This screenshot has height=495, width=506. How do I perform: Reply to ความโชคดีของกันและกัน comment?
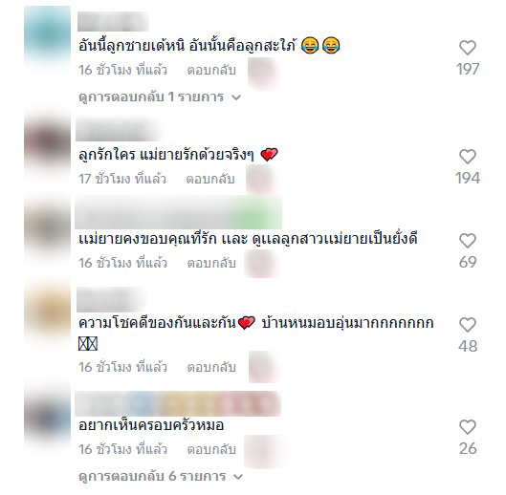coord(211,367)
